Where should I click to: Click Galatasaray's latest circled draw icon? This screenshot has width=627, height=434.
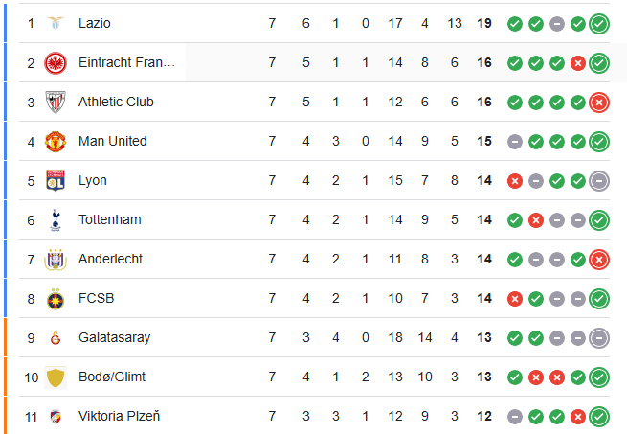[599, 338]
